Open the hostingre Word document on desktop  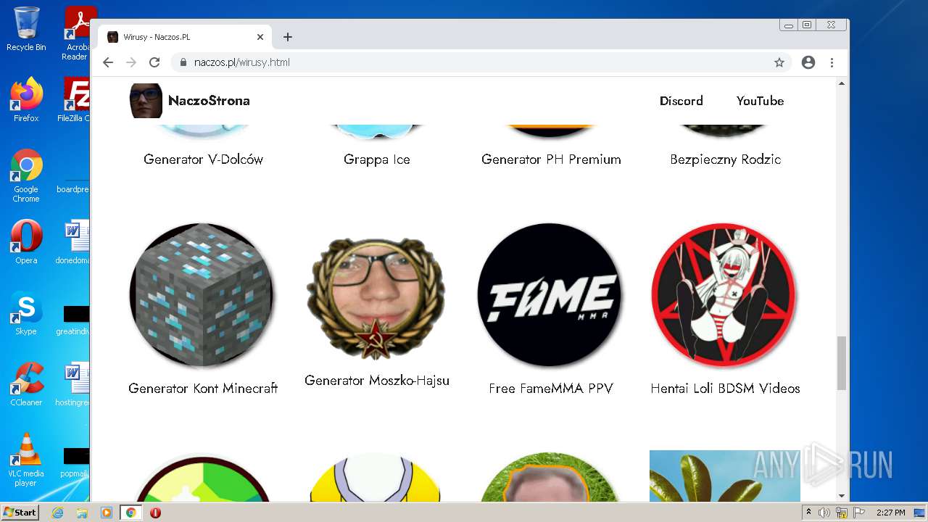click(x=73, y=384)
